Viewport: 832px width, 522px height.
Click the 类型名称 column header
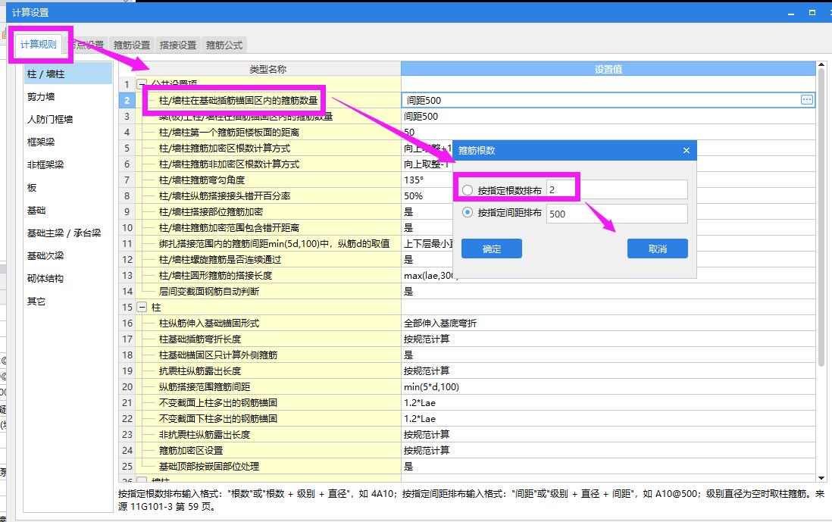(268, 69)
